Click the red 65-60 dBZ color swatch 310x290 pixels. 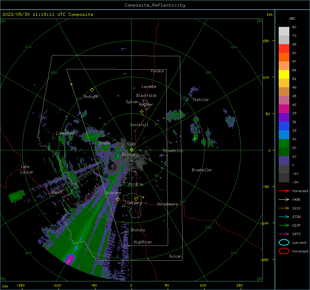[x=284, y=49]
